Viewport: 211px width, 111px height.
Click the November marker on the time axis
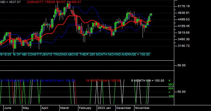[142, 108]
